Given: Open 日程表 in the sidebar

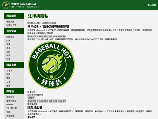Looking at the screenshot, I should click(x=9, y=71).
